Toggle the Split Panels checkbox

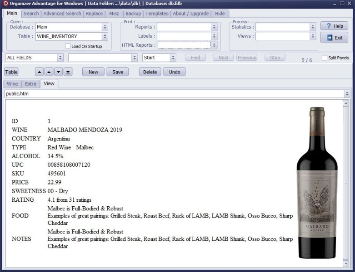[x=324, y=58]
